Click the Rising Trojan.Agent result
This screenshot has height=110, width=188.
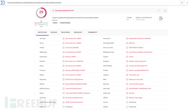[78, 93]
